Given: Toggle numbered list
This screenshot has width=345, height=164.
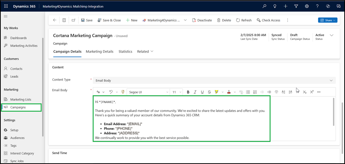Looking at the screenshot, I should 255,92.
